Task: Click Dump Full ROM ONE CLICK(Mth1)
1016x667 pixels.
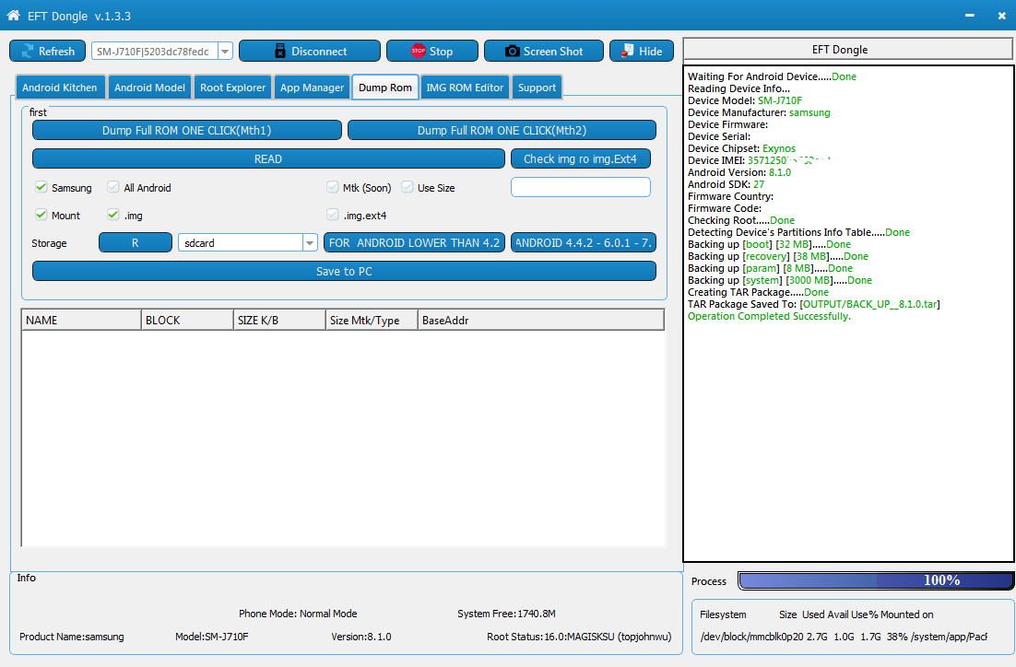Action: click(186, 130)
